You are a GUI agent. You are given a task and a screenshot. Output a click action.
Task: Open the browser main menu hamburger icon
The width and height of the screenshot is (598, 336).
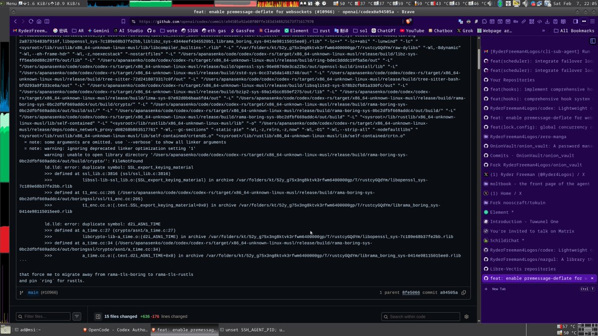pyautogui.click(x=593, y=21)
